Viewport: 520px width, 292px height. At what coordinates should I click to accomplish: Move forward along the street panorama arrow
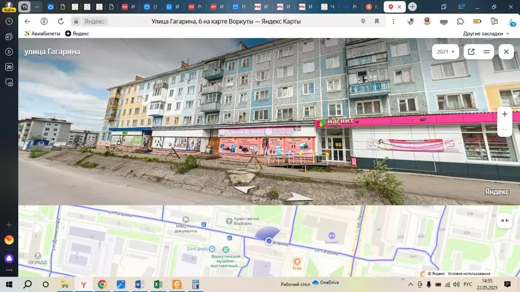[299, 197]
